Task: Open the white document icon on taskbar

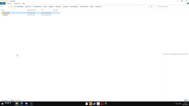Action: click(87, 104)
